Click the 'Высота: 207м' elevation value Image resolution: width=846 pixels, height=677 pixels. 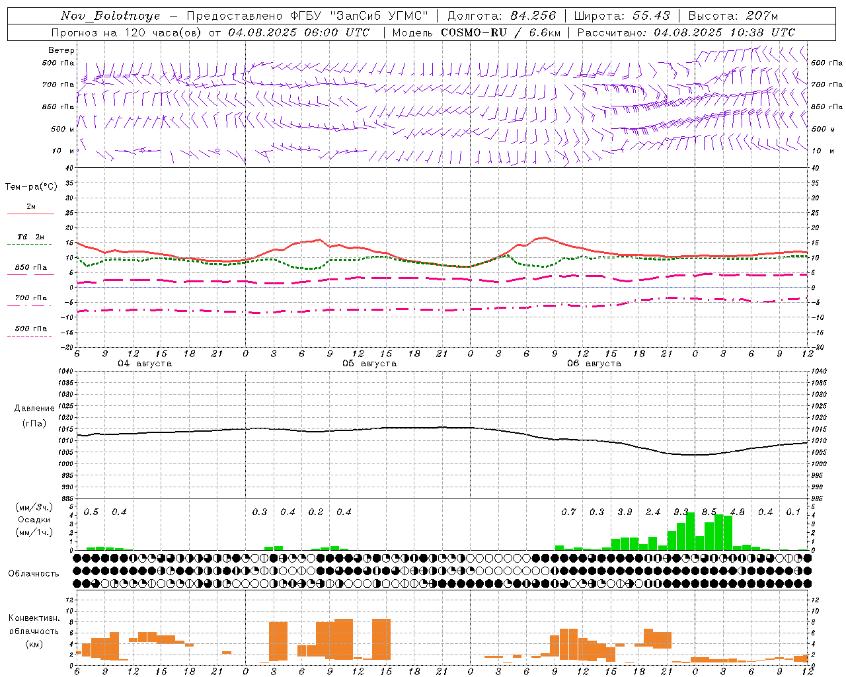733,16
